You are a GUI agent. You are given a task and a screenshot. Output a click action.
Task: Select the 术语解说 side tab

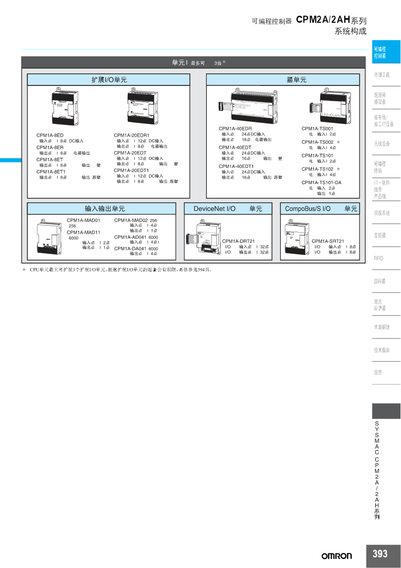pos(386,327)
